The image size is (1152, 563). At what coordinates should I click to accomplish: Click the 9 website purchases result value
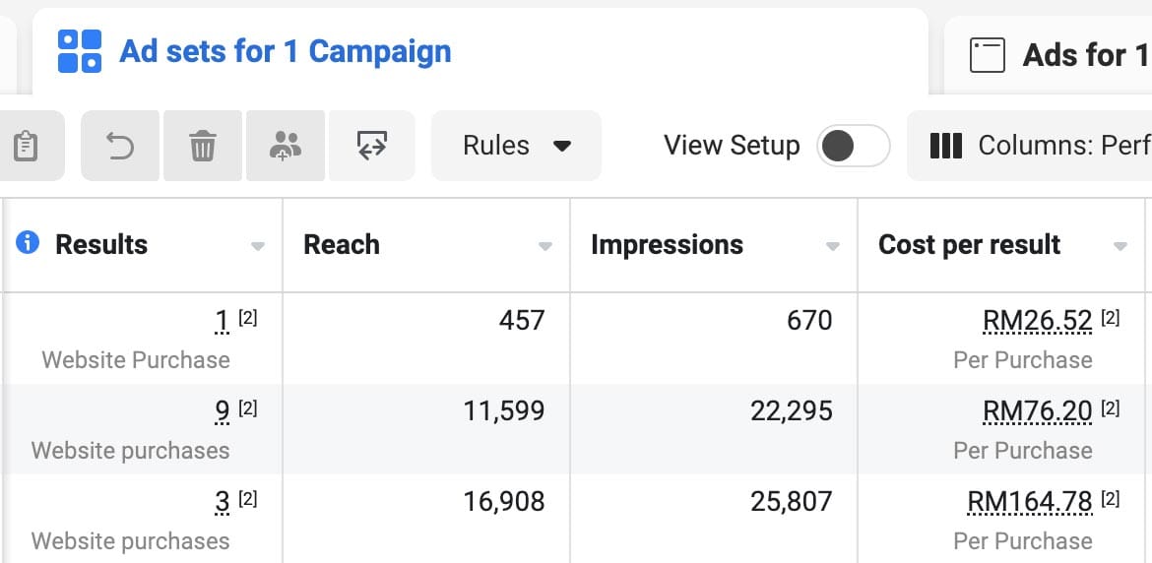(222, 411)
